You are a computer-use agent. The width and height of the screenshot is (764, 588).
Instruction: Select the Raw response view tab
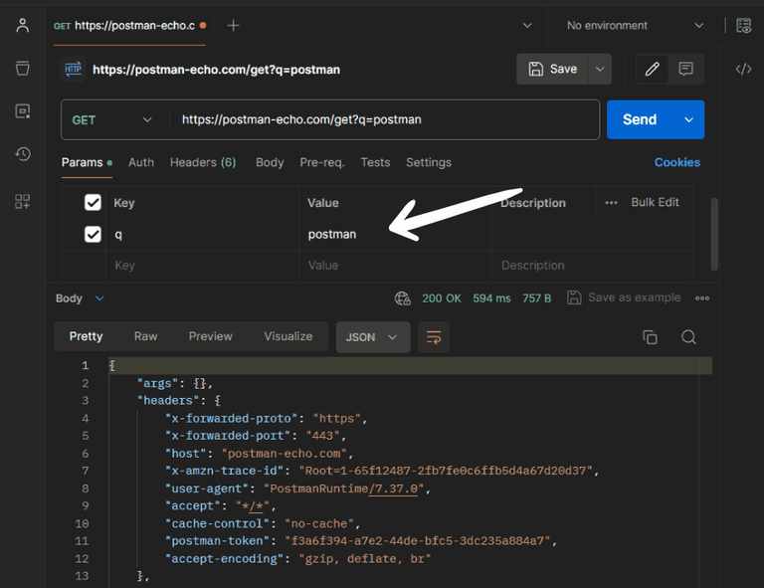[146, 336]
